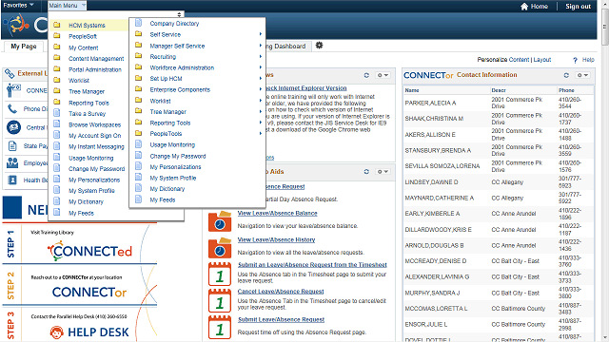Click the CONNECT person icon in External Links
Viewport: 609px width, 342px height.
(x=13, y=90)
